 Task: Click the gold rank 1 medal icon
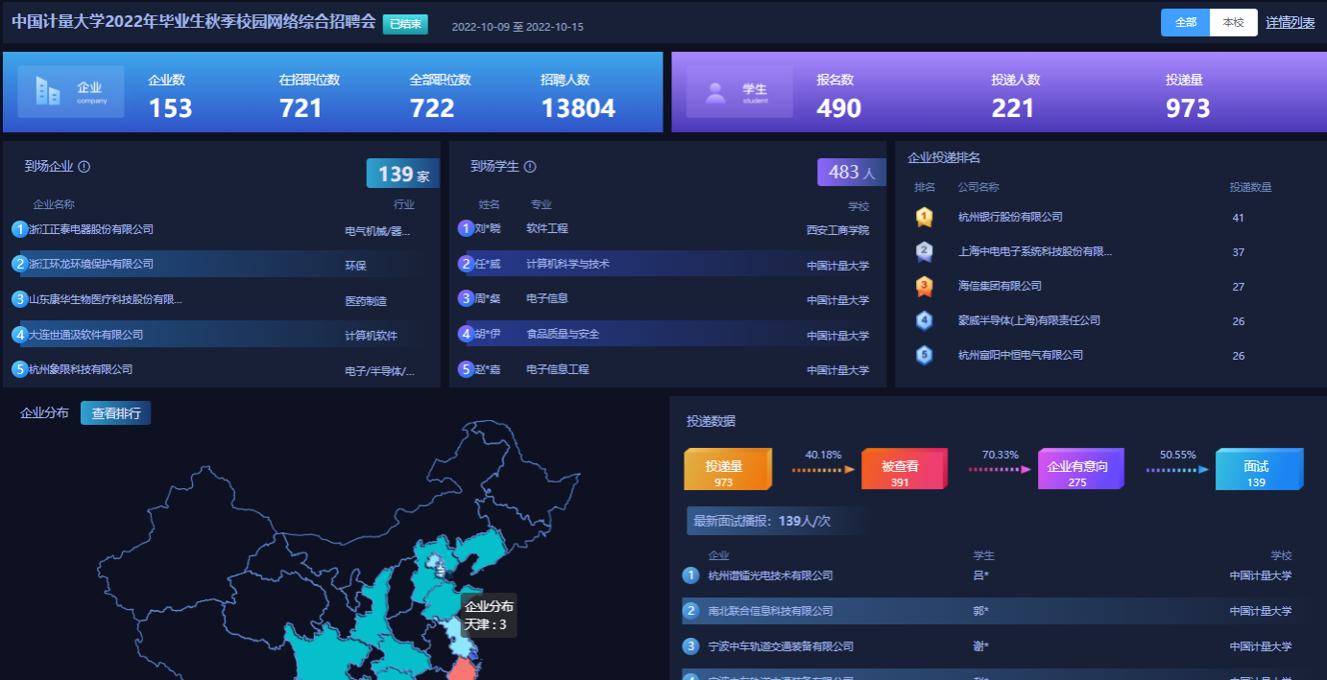click(x=924, y=218)
